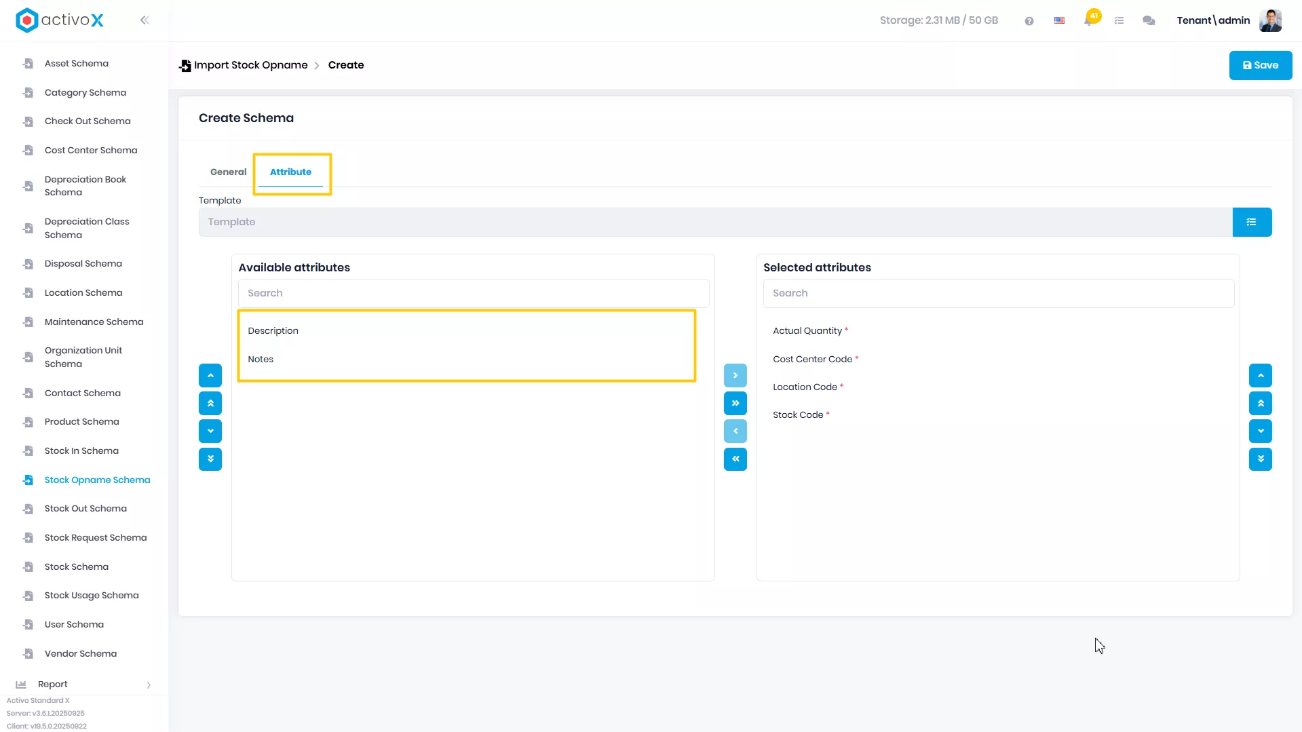
Task: Open Product Schema in sidebar
Action: 82,422
